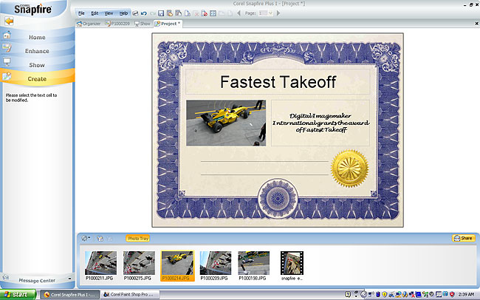Expand the Message Center panel
The width and height of the screenshot is (480, 300).
(37, 279)
